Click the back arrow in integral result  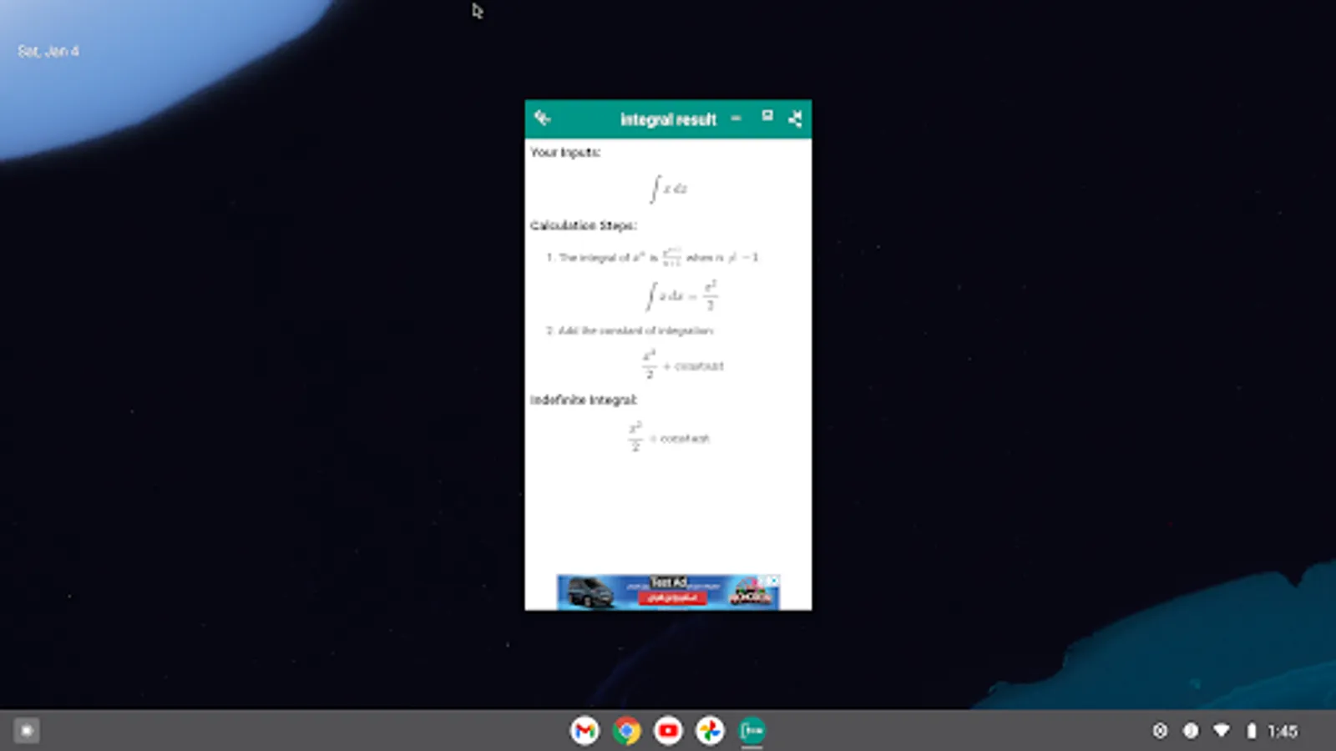click(544, 117)
